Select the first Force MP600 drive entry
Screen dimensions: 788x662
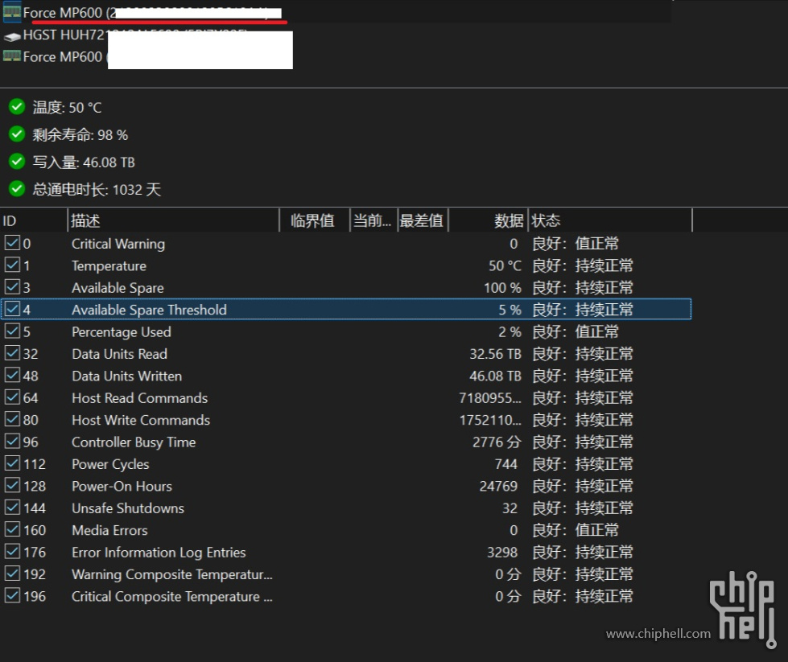tap(335, 13)
